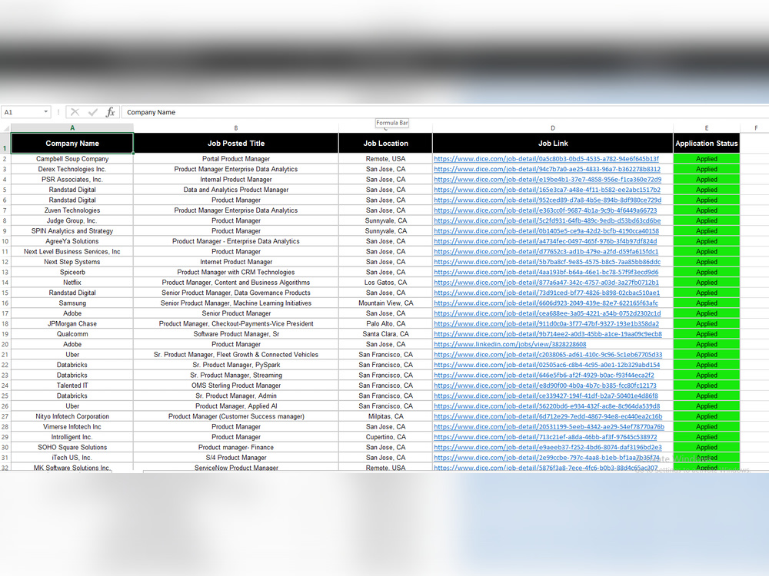The width and height of the screenshot is (769, 576).
Task: Select the iTech US, Inc. cell
Action: coord(72,458)
